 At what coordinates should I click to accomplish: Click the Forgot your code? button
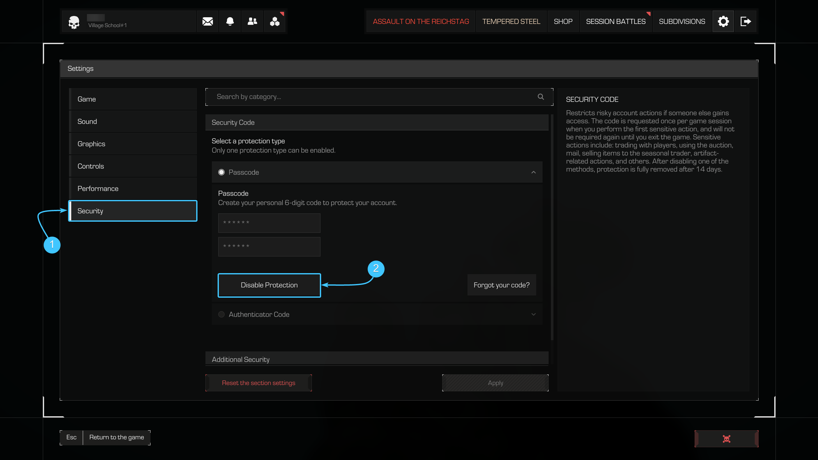tap(501, 285)
